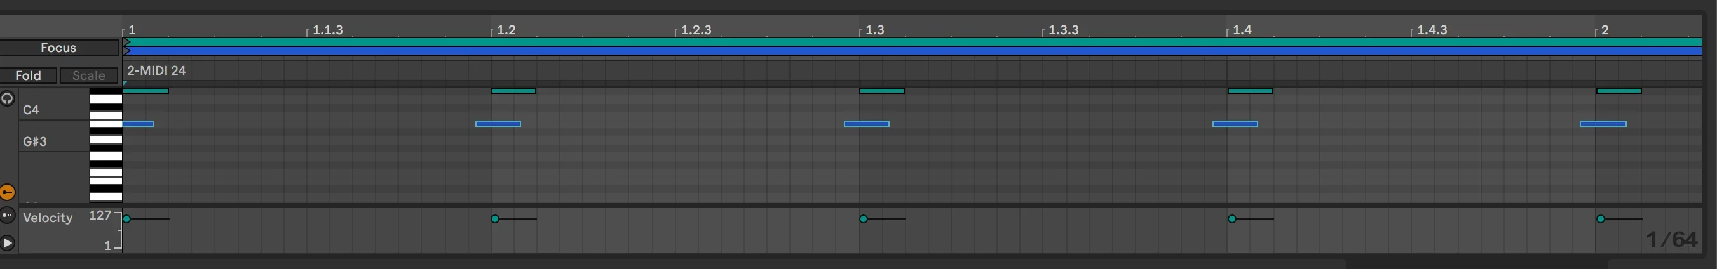
Task: Click the blue clip region bar
Action: click(913, 51)
